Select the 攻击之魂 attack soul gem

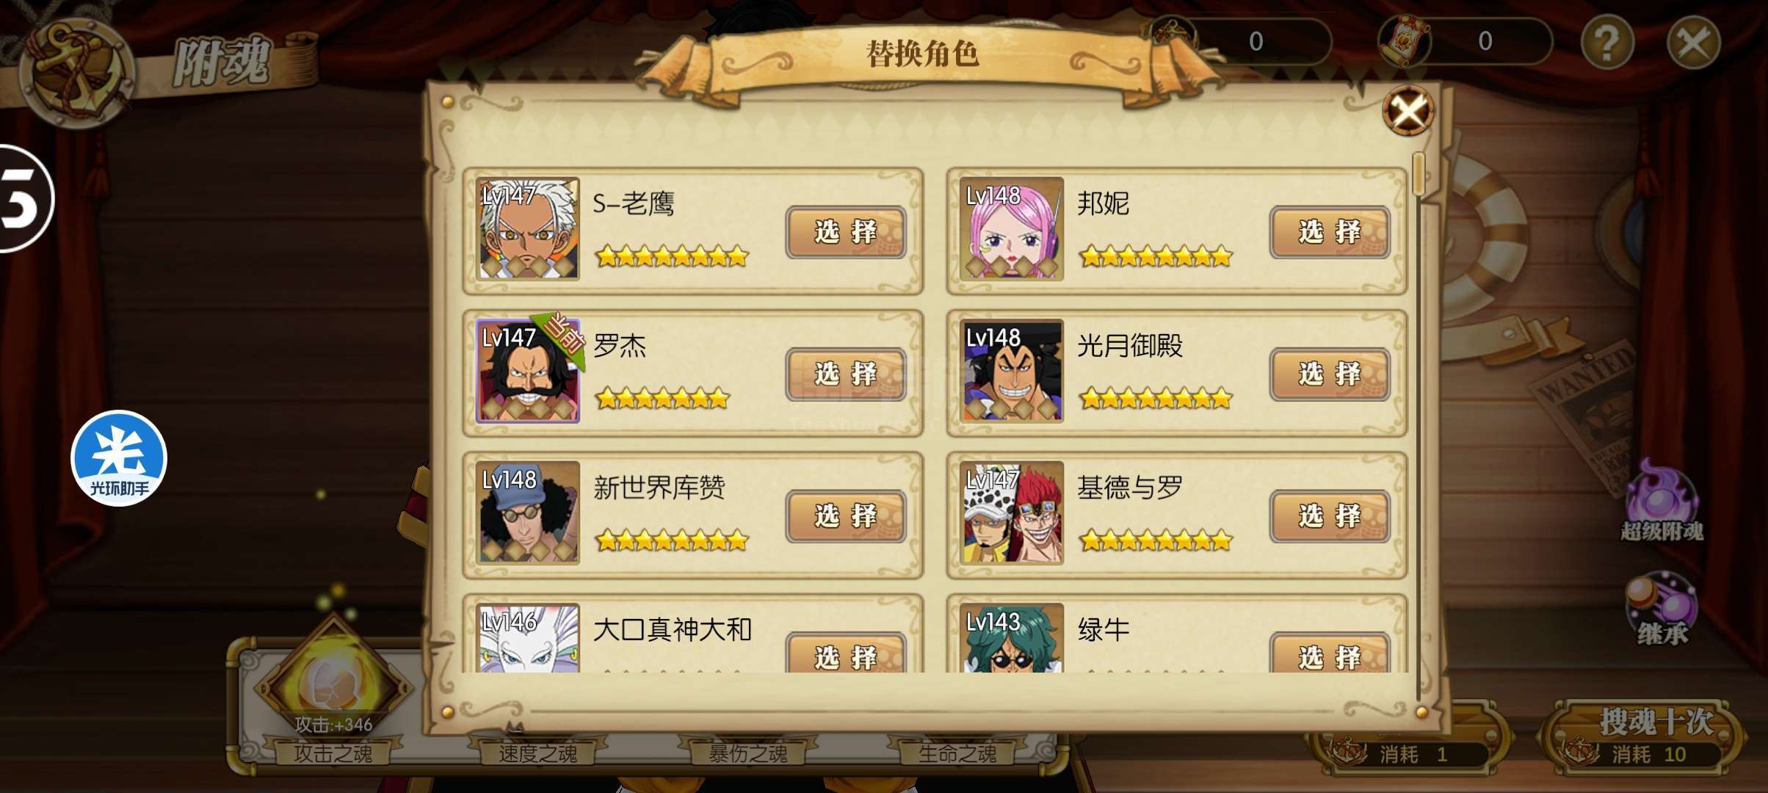333,687
